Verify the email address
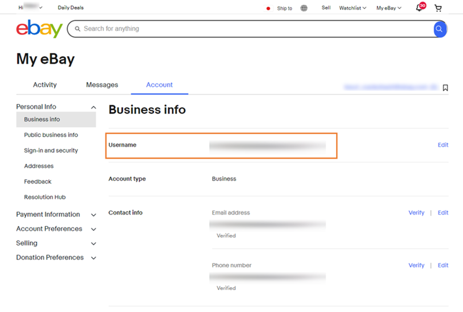The image size is (463, 312). pos(416,213)
